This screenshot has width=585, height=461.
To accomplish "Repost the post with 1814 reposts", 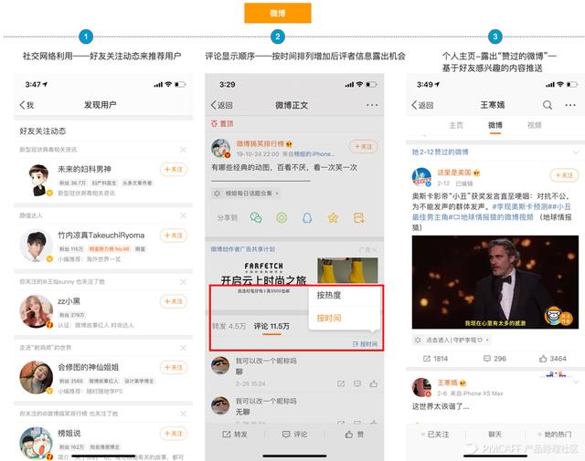I will point(435,359).
